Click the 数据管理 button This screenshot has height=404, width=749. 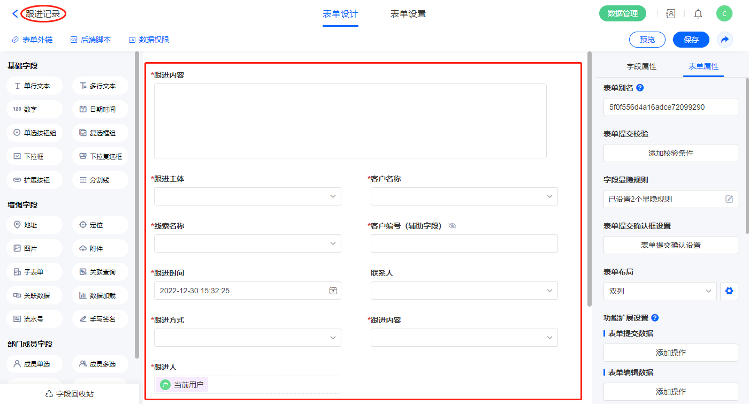click(622, 14)
